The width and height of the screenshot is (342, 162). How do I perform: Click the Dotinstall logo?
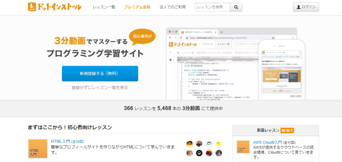pos(54,7)
